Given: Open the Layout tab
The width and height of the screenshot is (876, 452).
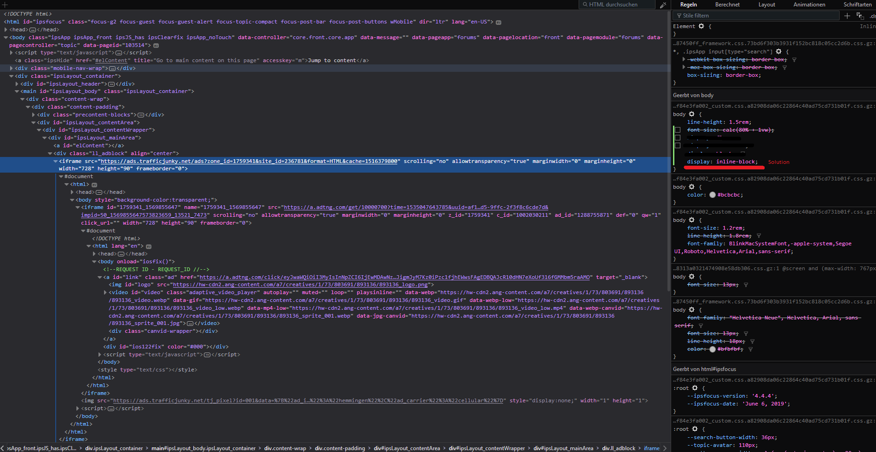Looking at the screenshot, I should point(766,5).
